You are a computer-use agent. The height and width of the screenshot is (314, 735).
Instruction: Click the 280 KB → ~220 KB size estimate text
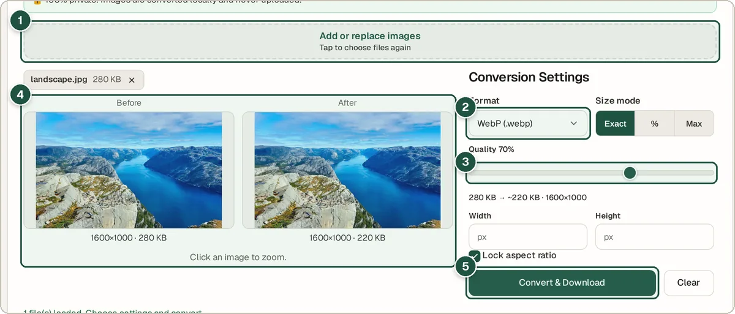tap(527, 198)
